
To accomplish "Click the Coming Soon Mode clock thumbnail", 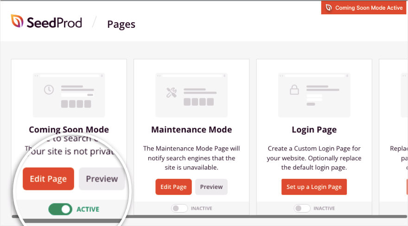I will [x=69, y=95].
